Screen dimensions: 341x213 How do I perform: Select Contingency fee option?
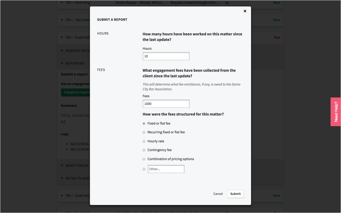144,150
